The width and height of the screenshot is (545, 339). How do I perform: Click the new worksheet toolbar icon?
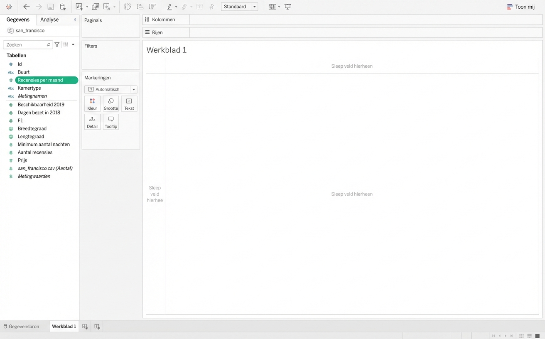(79, 7)
